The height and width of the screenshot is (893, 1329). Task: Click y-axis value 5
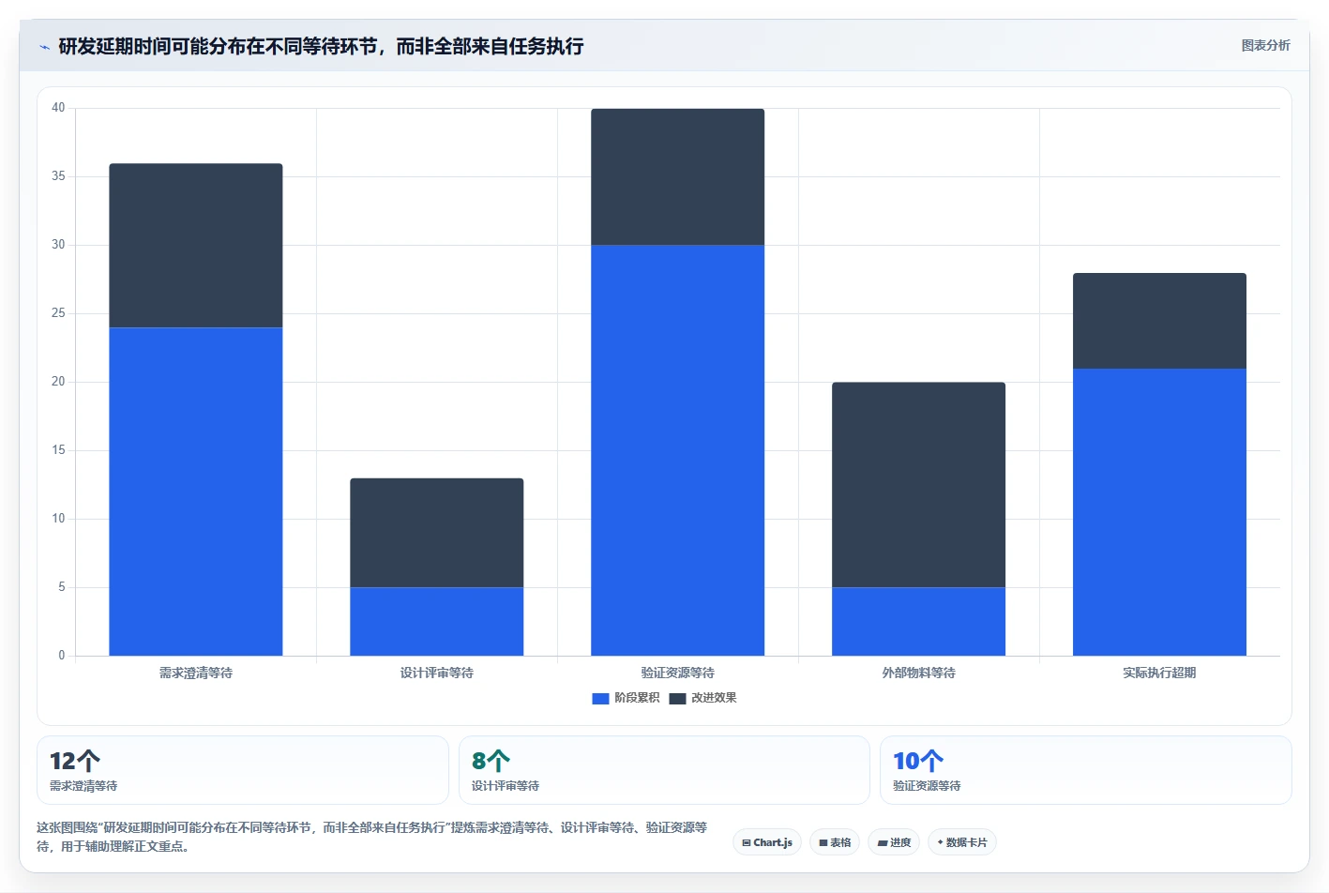point(62,587)
